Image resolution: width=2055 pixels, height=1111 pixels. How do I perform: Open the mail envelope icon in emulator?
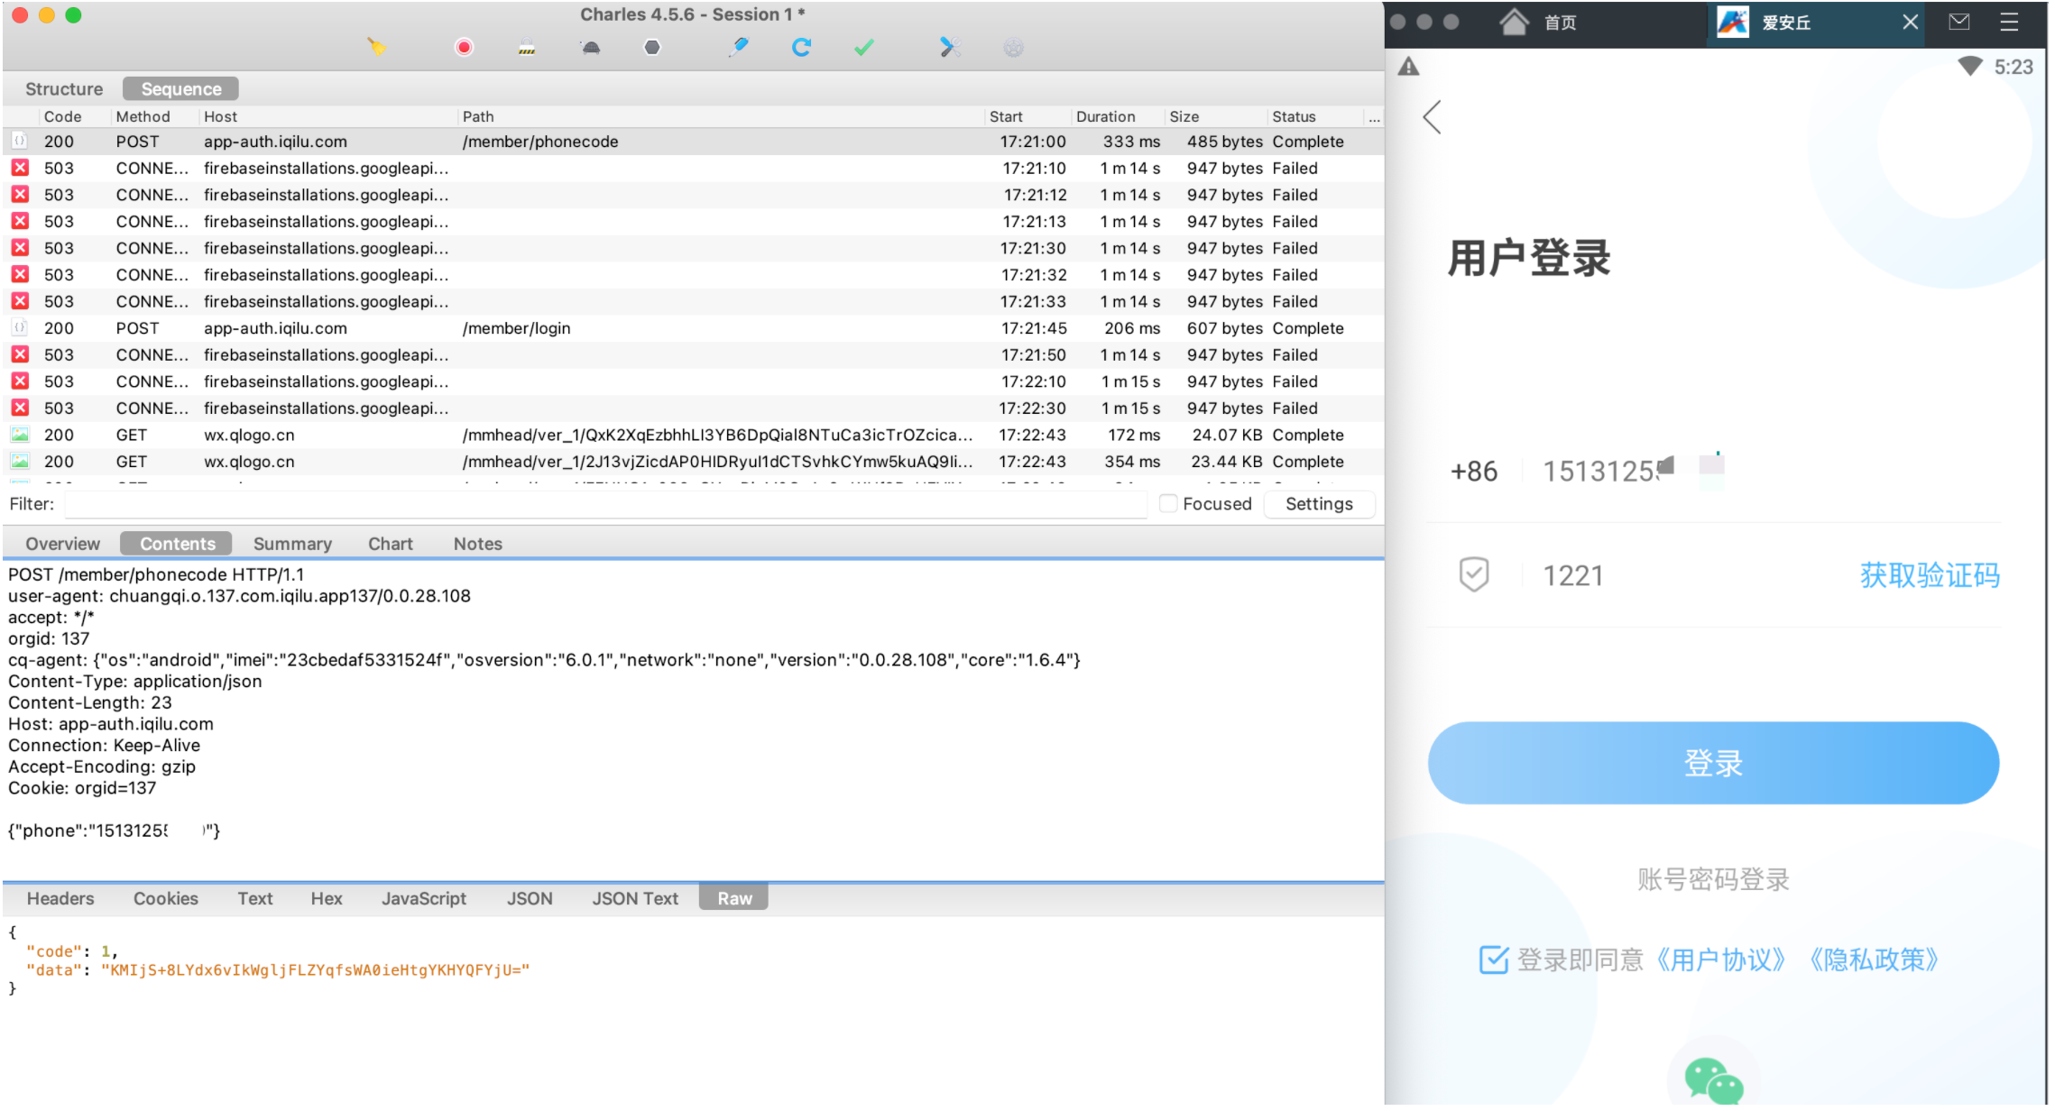(x=1958, y=22)
